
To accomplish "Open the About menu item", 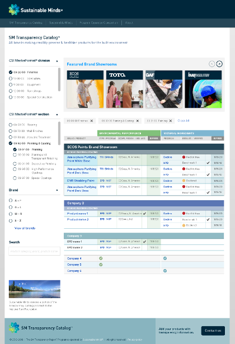I will pos(129,22).
